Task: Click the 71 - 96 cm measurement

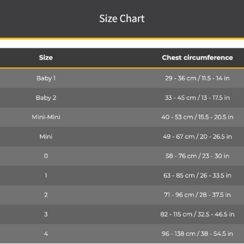Action: (x=197, y=195)
